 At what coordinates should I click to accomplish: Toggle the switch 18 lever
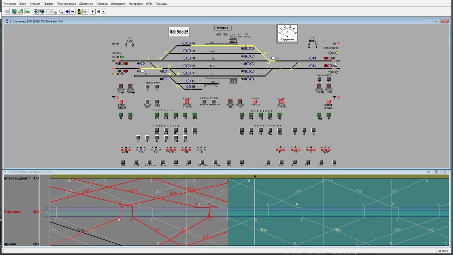click(186, 149)
